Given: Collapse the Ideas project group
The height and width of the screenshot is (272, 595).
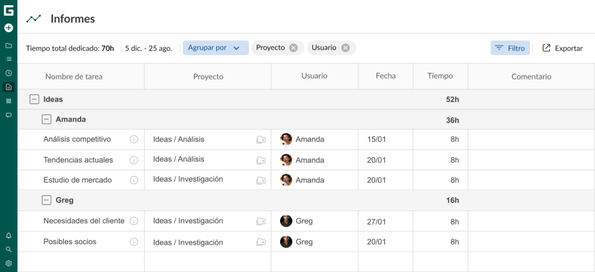Looking at the screenshot, I should click(34, 99).
